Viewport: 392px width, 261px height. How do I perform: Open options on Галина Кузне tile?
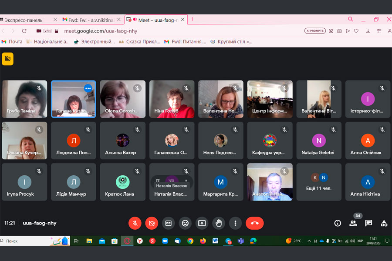click(88, 88)
